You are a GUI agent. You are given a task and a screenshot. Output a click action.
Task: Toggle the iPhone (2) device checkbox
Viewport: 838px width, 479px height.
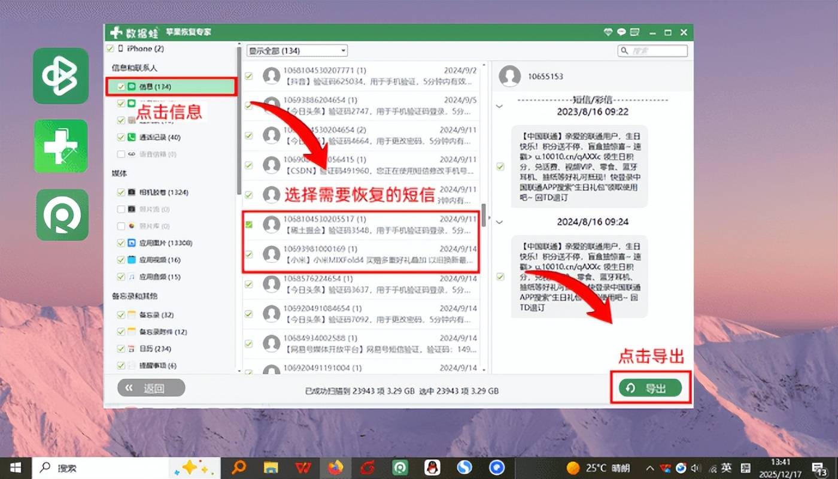(x=110, y=48)
